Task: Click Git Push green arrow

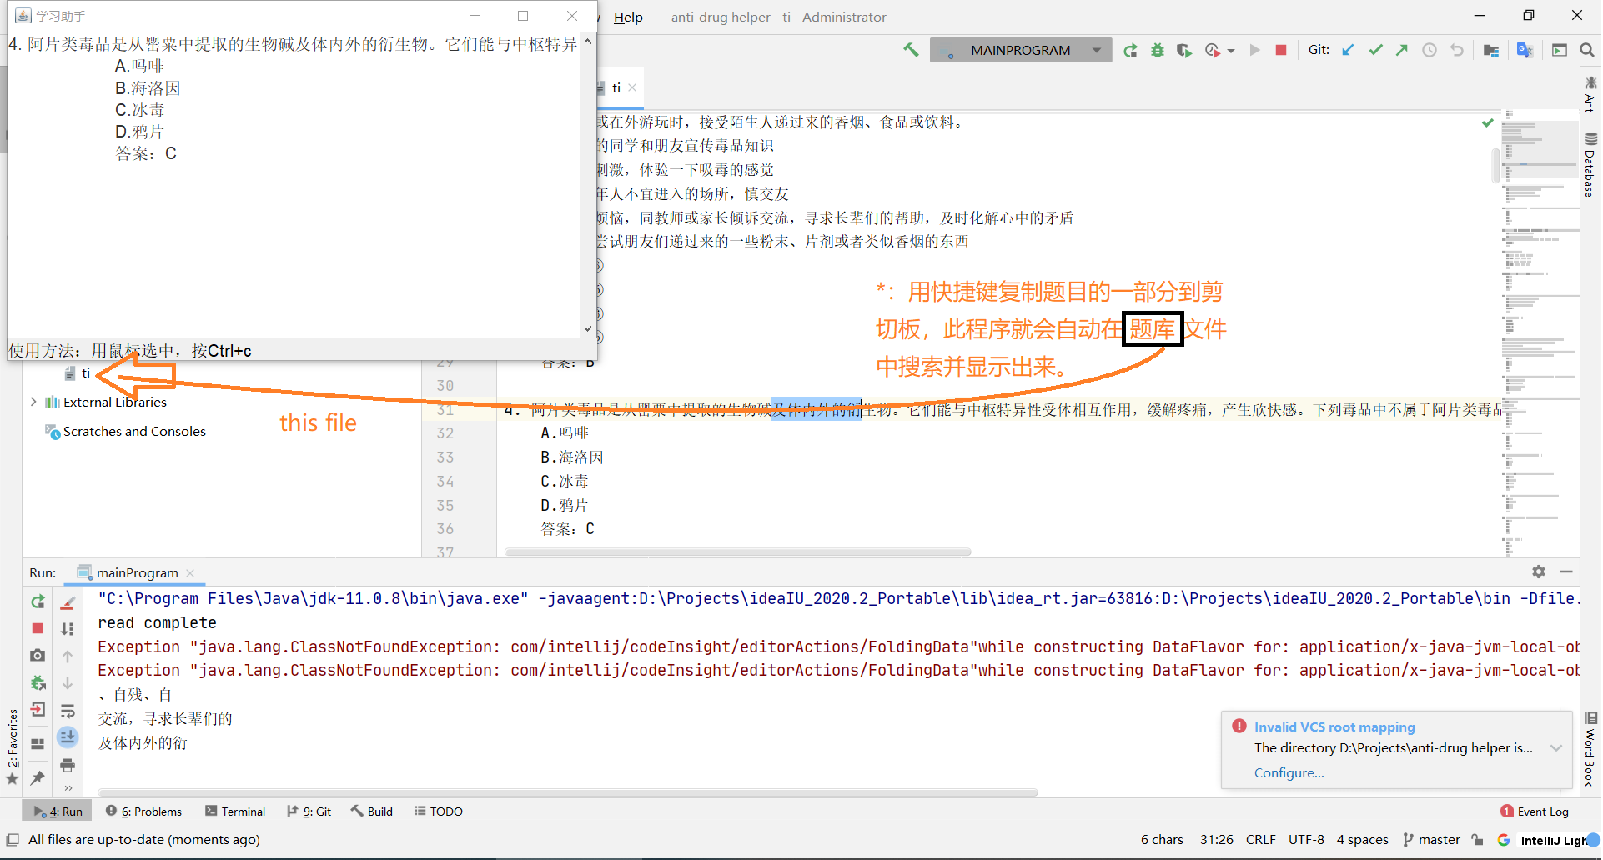Action: [1402, 50]
